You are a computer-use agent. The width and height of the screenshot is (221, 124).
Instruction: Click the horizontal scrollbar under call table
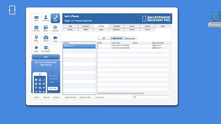[x=121, y=93]
